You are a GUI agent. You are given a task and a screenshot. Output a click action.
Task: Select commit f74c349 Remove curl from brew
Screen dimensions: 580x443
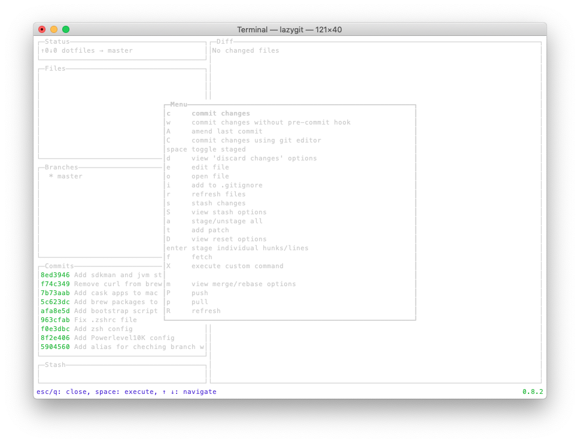click(x=101, y=284)
